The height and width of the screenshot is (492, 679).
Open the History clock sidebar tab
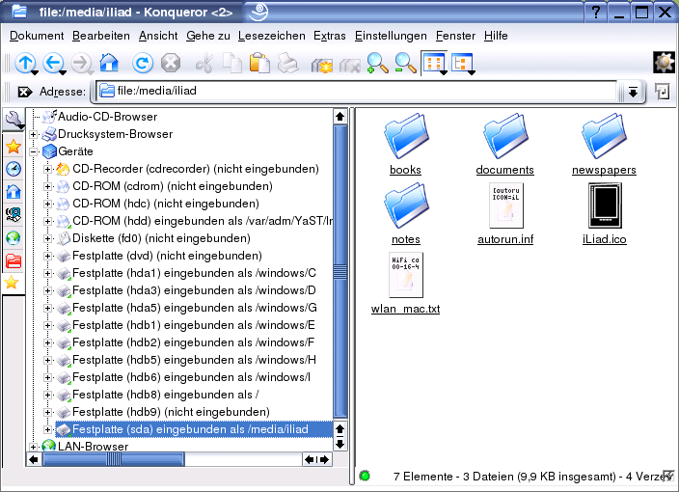pyautogui.click(x=14, y=169)
